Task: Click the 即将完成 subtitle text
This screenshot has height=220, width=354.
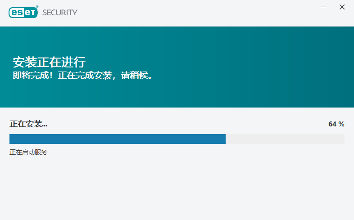Action: click(x=31, y=75)
